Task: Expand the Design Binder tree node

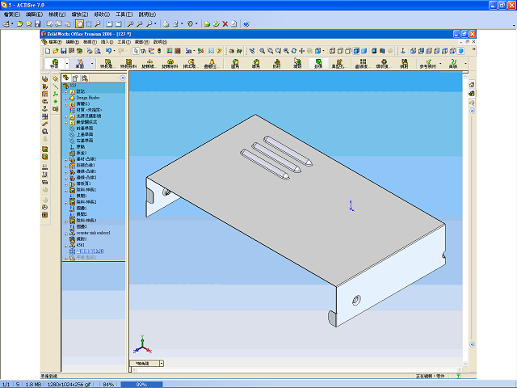Action: pyautogui.click(x=66, y=99)
